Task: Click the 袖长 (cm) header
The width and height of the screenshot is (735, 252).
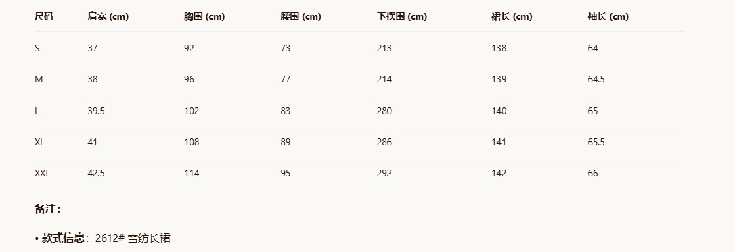Action: [608, 17]
